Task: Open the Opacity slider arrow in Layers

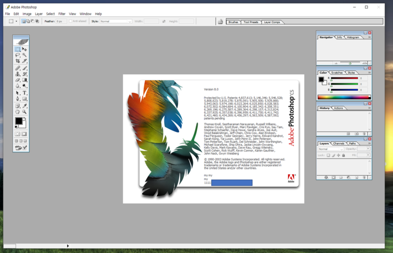Action: pyautogui.click(x=368, y=149)
